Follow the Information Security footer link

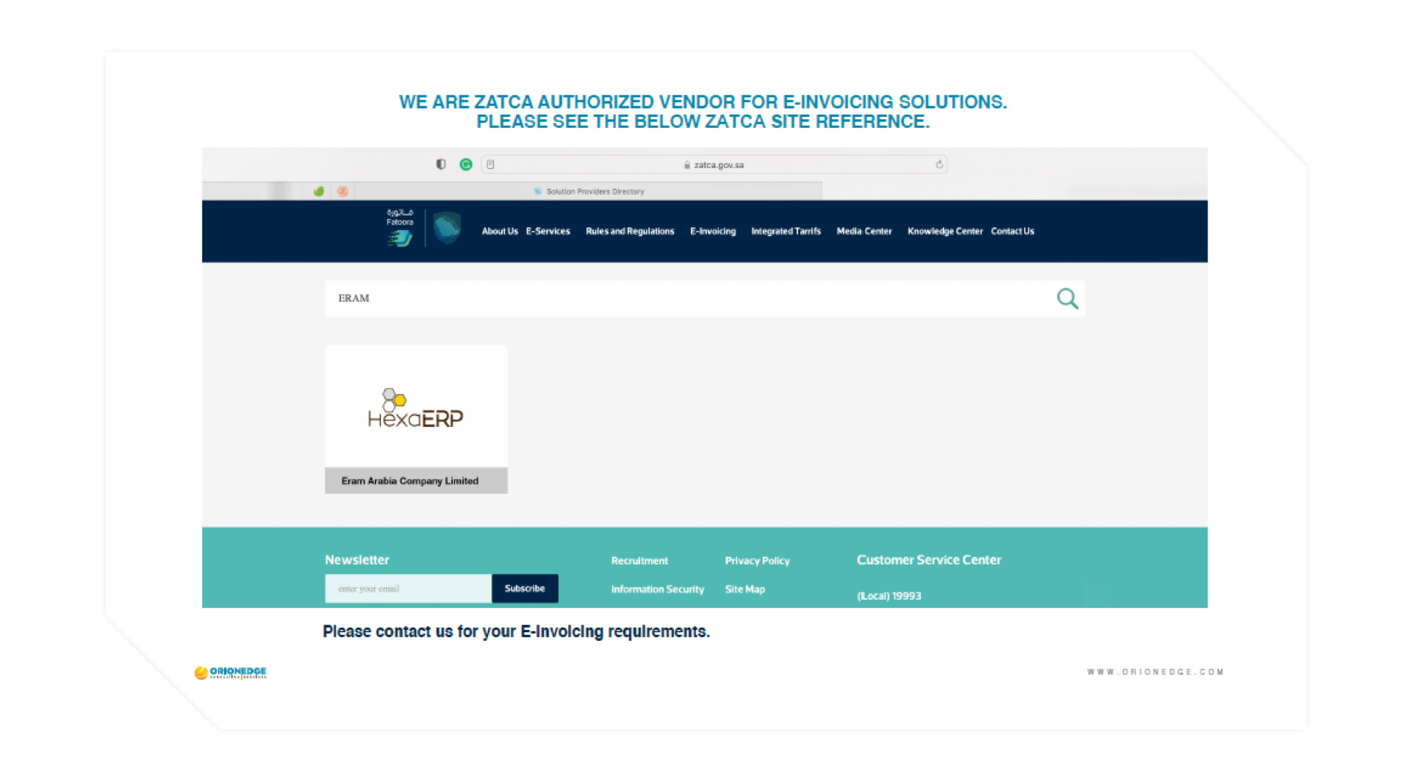657,589
